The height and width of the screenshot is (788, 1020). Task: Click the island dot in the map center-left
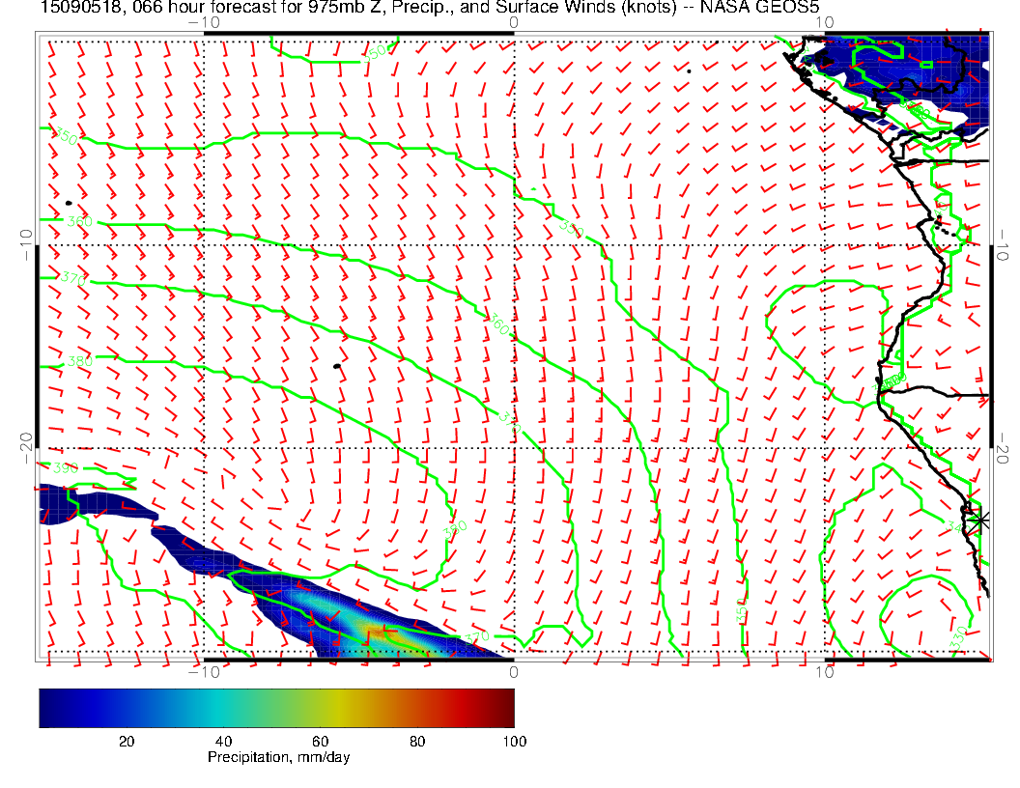click(x=336, y=366)
